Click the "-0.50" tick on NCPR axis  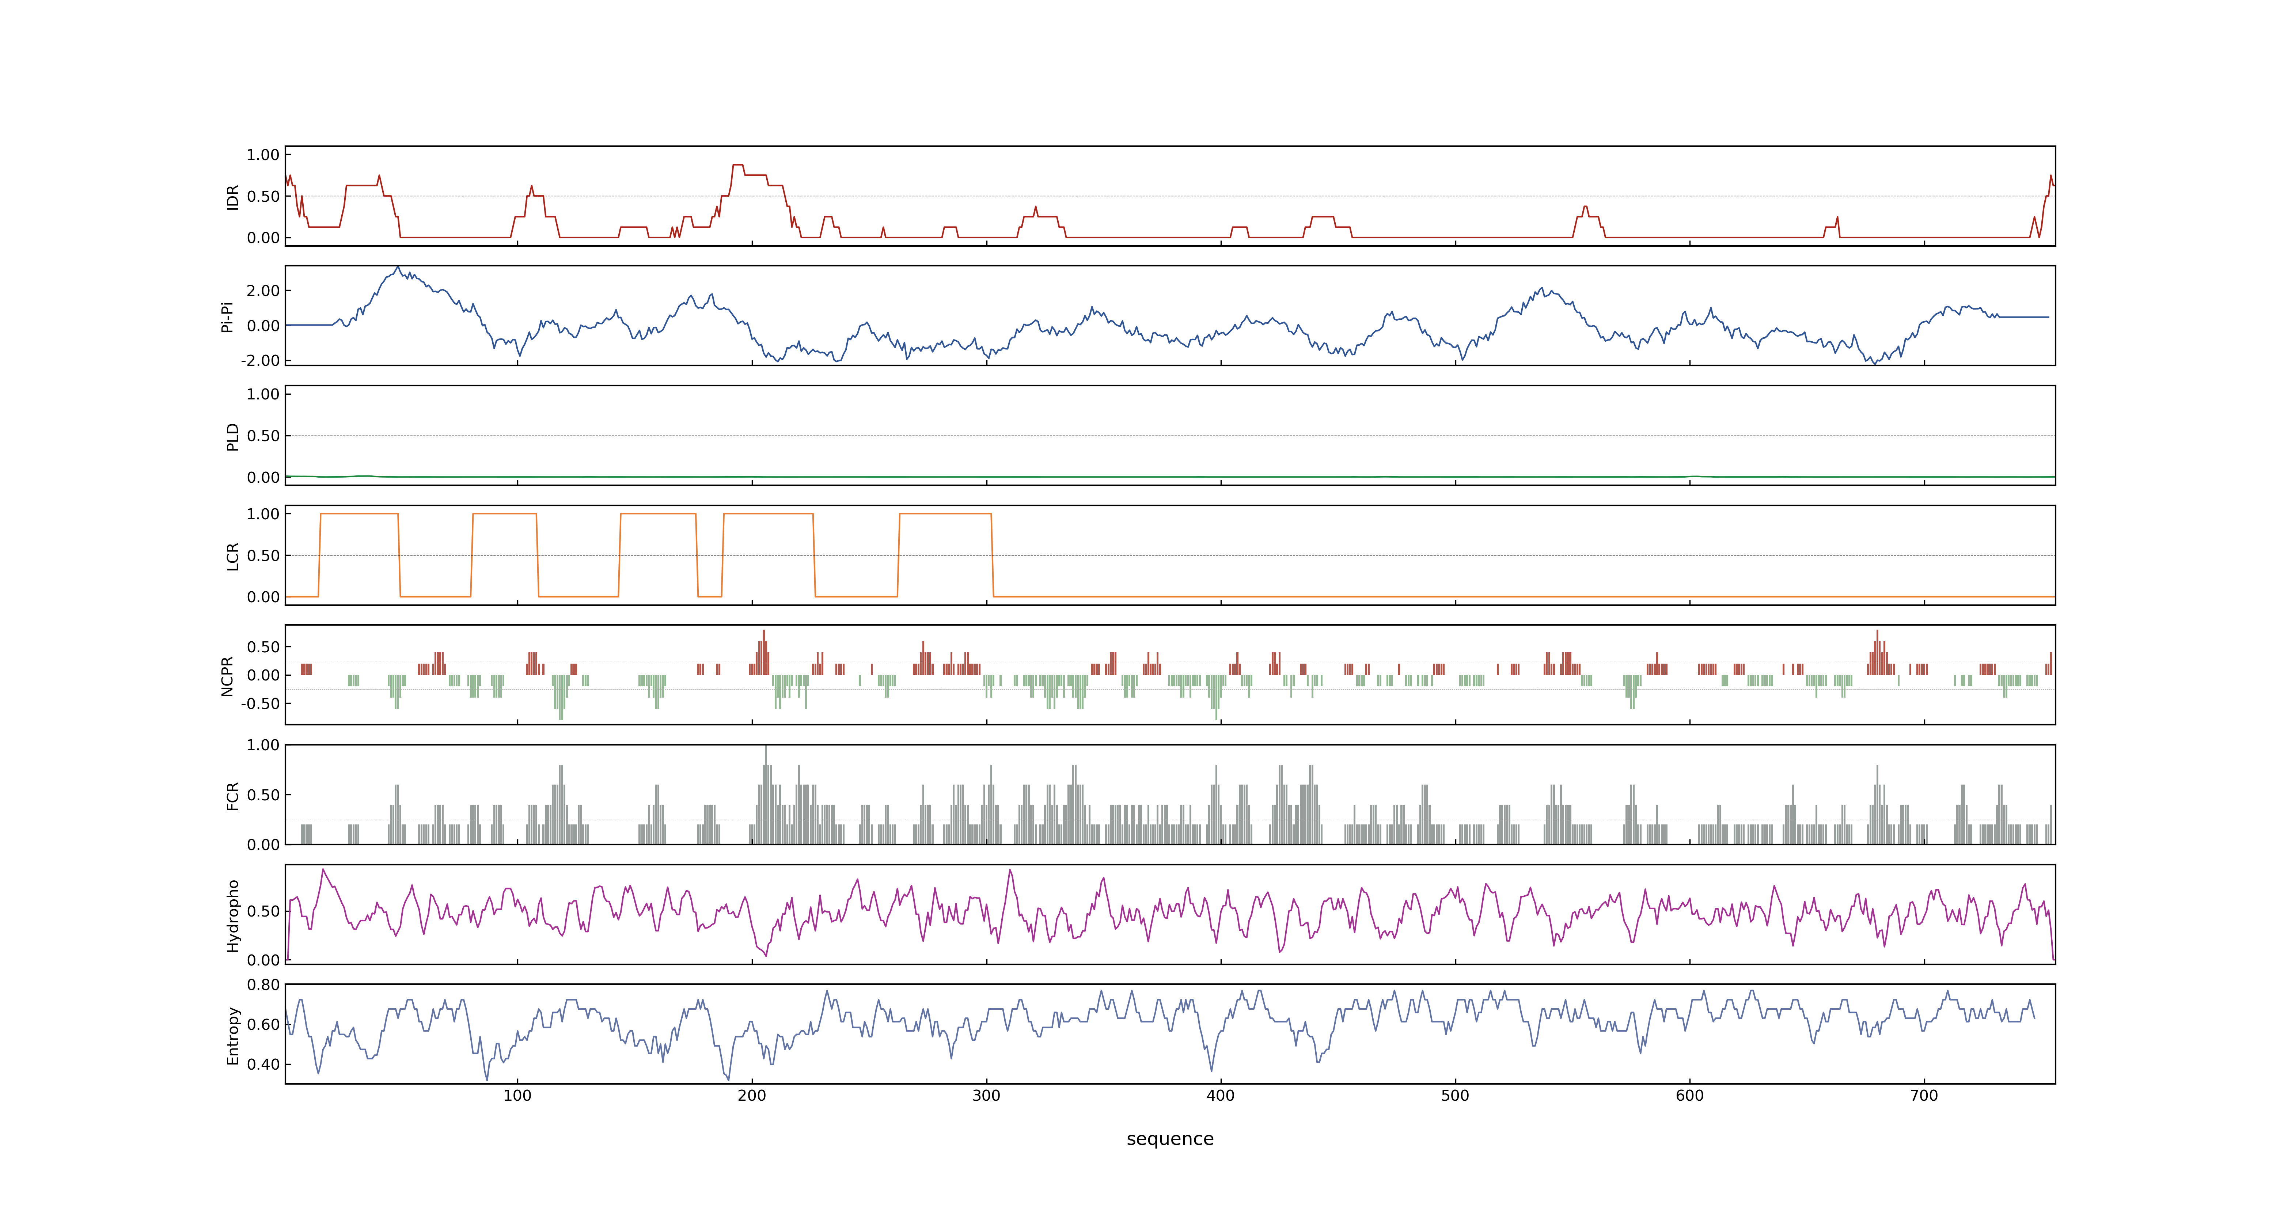pos(260,704)
